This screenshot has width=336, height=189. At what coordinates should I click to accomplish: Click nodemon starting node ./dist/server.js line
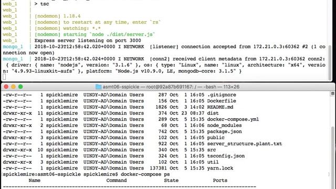click(94, 34)
